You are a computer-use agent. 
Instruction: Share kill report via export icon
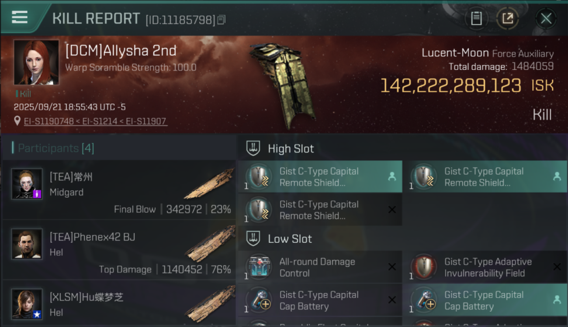click(507, 19)
